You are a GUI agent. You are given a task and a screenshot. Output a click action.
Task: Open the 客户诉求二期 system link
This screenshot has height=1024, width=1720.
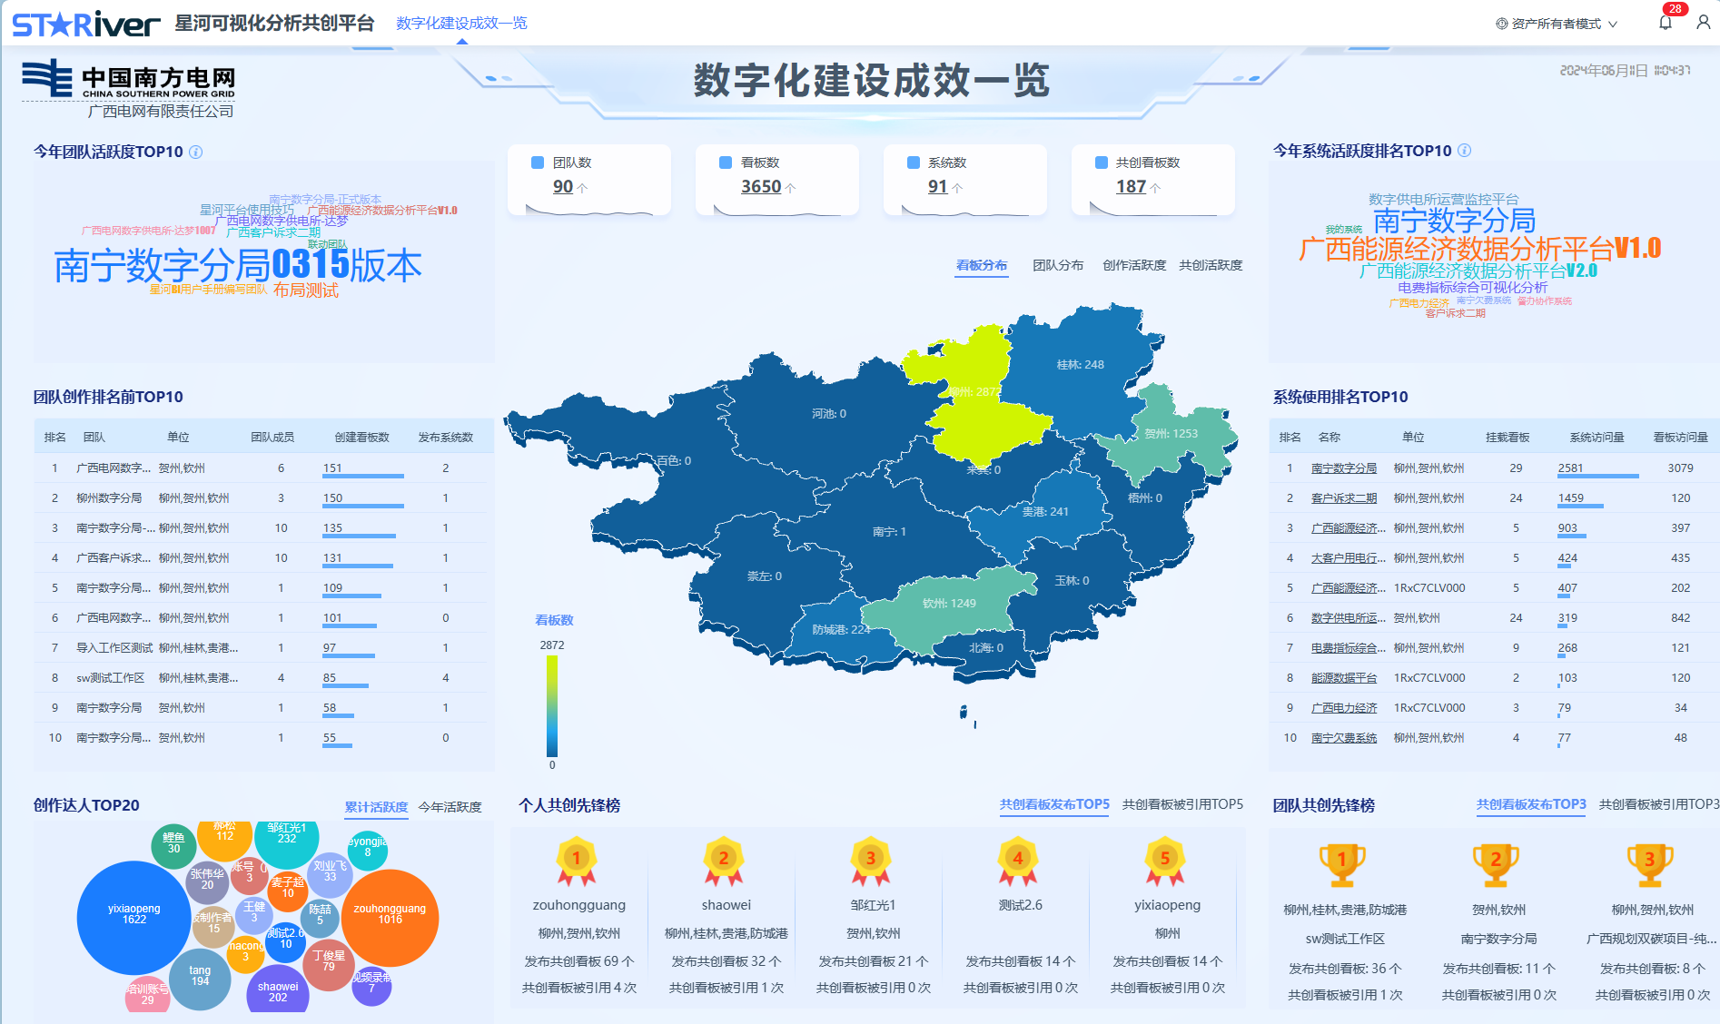1343,498
